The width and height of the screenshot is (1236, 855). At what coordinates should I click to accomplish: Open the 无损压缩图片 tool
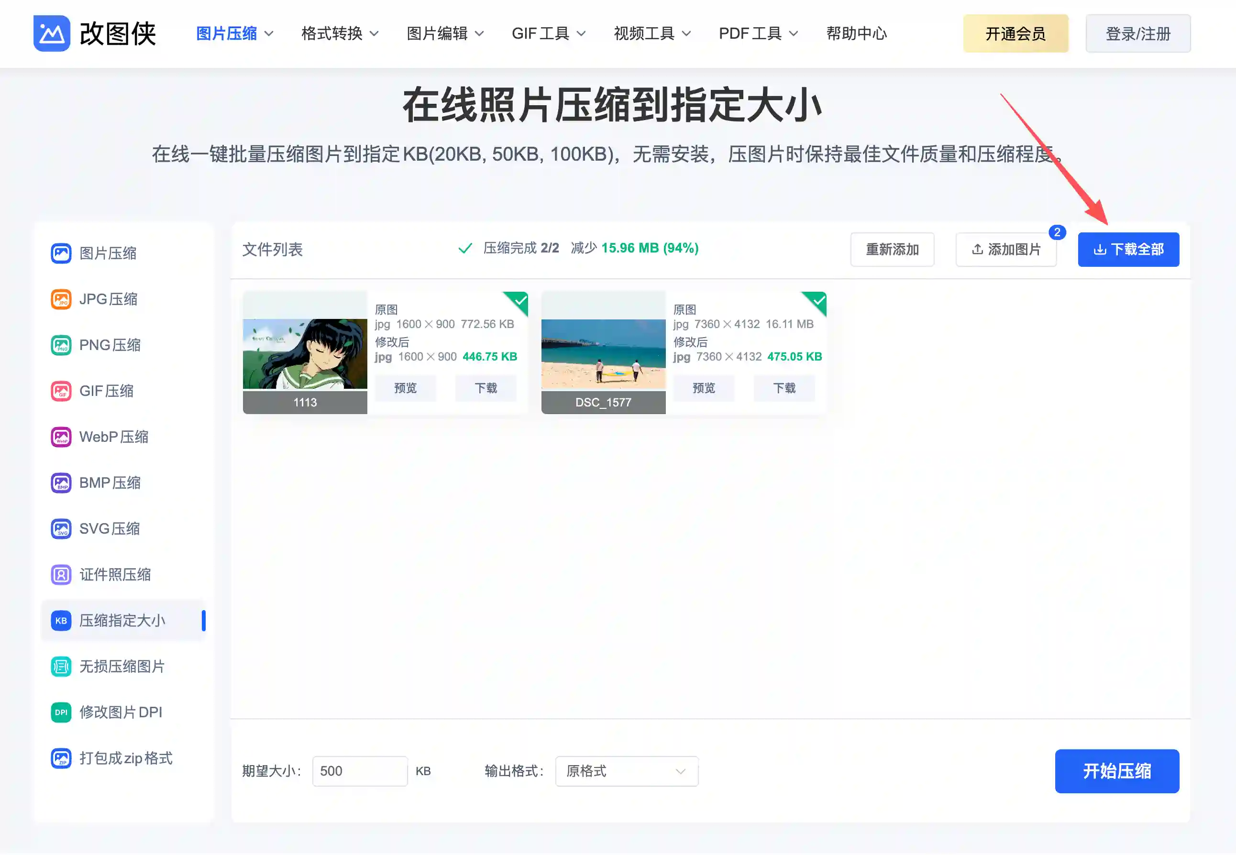pos(121,667)
